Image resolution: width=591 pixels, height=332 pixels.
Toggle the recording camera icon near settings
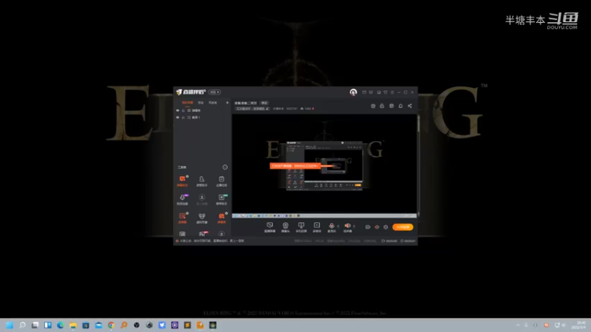tap(368, 227)
